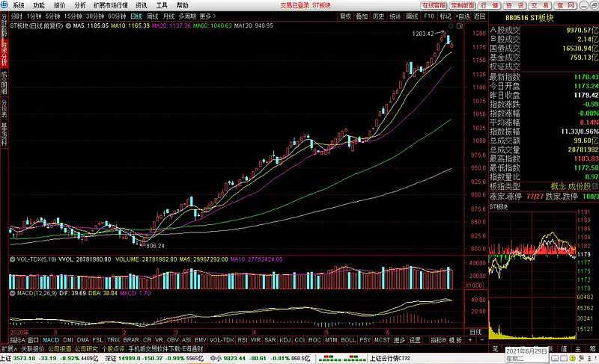The image size is (599, 364).
Task: Add stock via +自选 button
Action: (463, 16)
